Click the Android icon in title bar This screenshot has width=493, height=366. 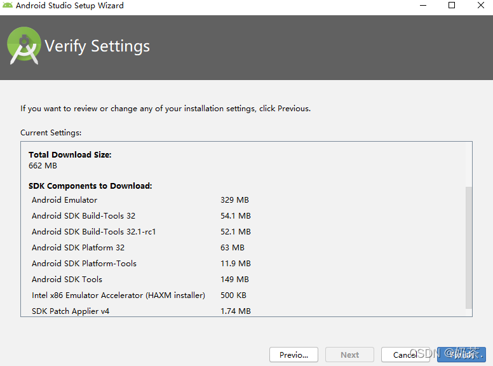(x=8, y=6)
